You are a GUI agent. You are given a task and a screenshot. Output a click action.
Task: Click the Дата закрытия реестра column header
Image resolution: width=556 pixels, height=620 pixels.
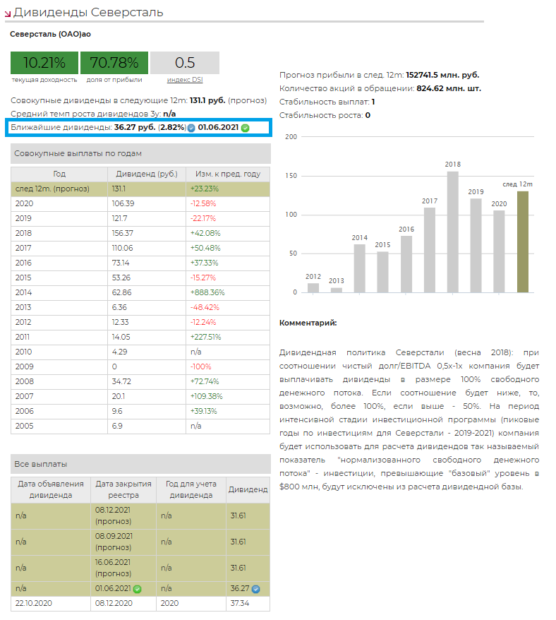123,489
